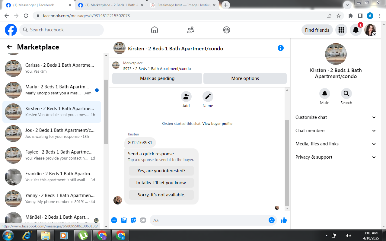This screenshot has width=386, height=241.
Task: Open the browser extensions puzzle icon
Action: 351,16
